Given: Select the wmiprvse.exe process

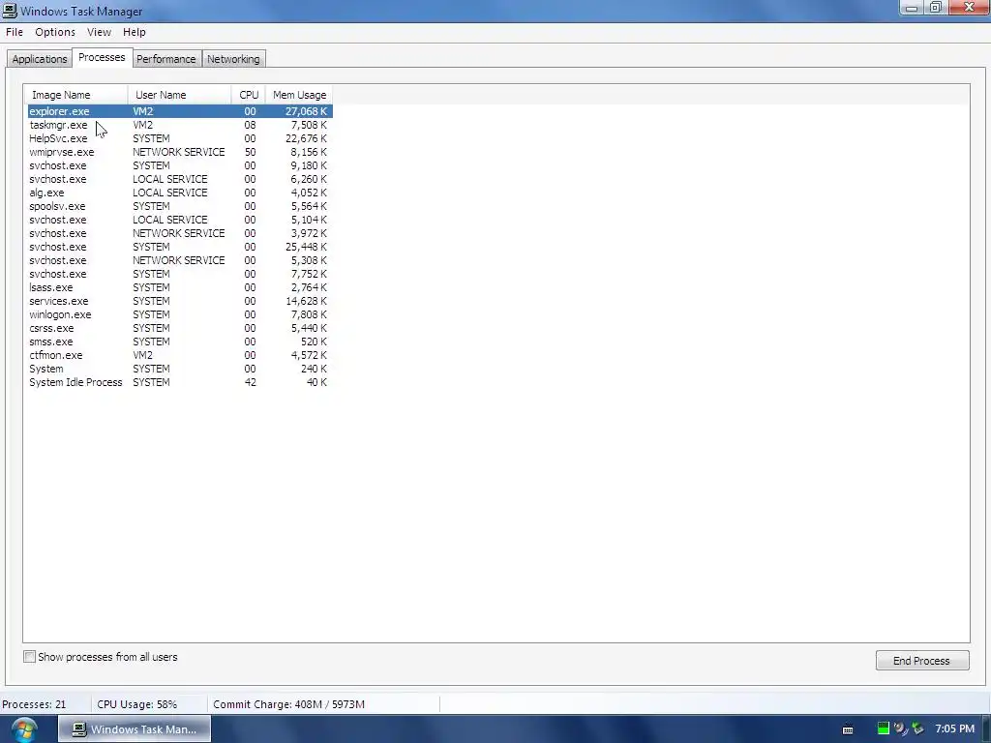Looking at the screenshot, I should tap(180, 152).
